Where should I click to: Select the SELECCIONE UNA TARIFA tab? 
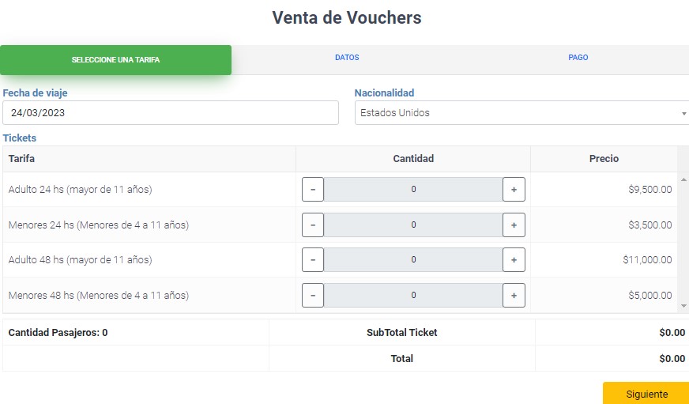click(115, 60)
